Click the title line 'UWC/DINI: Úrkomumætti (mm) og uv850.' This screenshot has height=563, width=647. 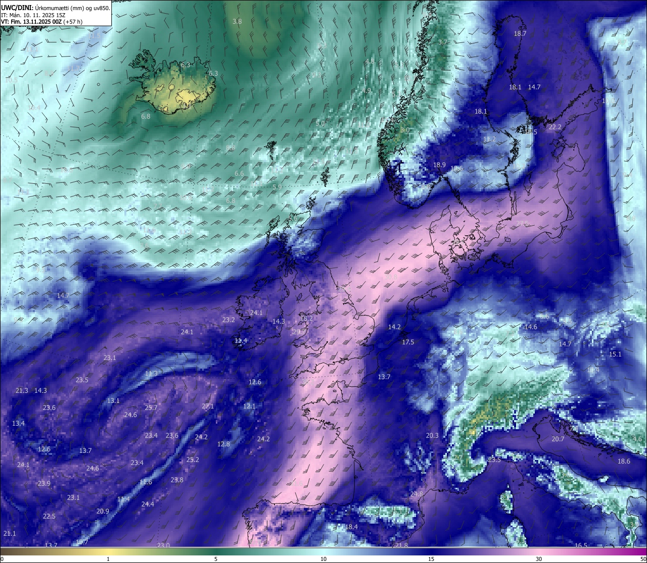pos(56,8)
